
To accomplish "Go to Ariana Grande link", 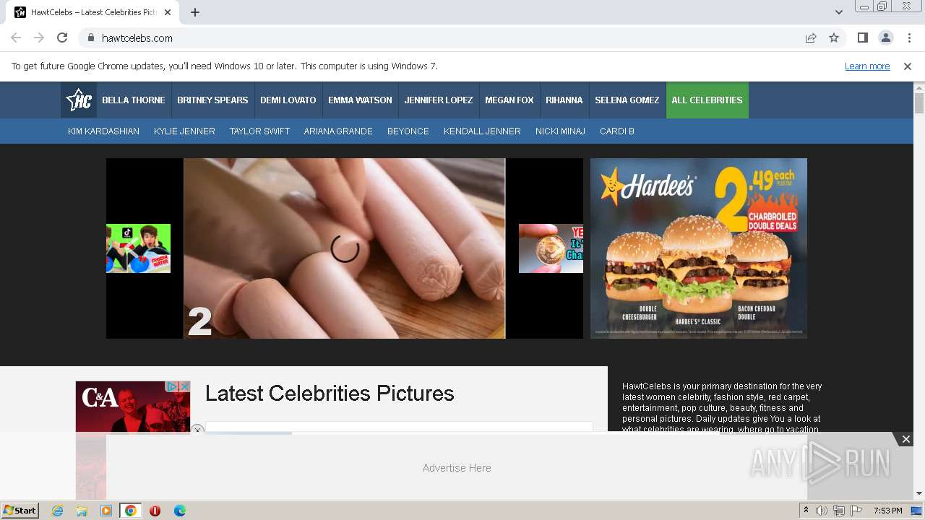I will (338, 131).
